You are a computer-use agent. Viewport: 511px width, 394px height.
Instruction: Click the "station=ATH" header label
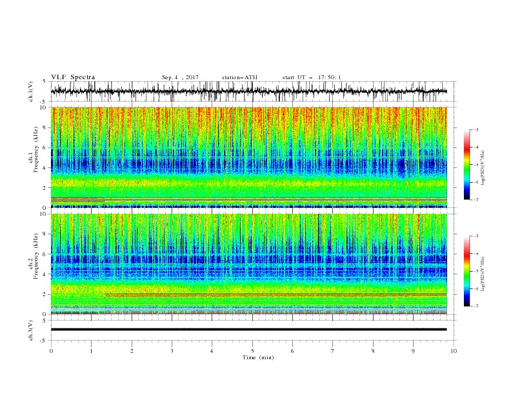(239, 77)
